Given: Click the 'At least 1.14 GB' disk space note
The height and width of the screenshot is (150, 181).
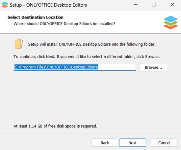Looking at the screenshot, I should pyautogui.click(x=55, y=126).
